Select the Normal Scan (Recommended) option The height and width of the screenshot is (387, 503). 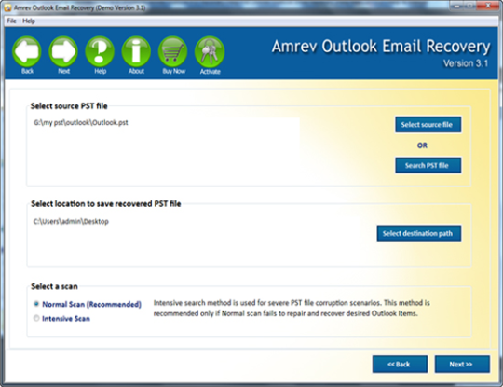pos(36,304)
